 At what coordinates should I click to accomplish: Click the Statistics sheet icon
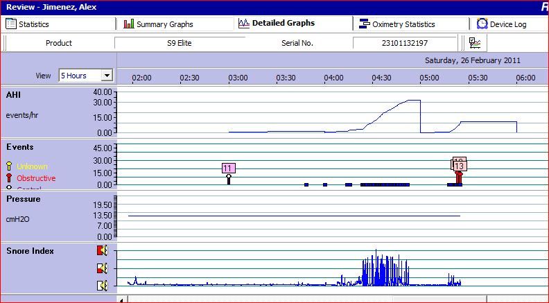click(11, 24)
